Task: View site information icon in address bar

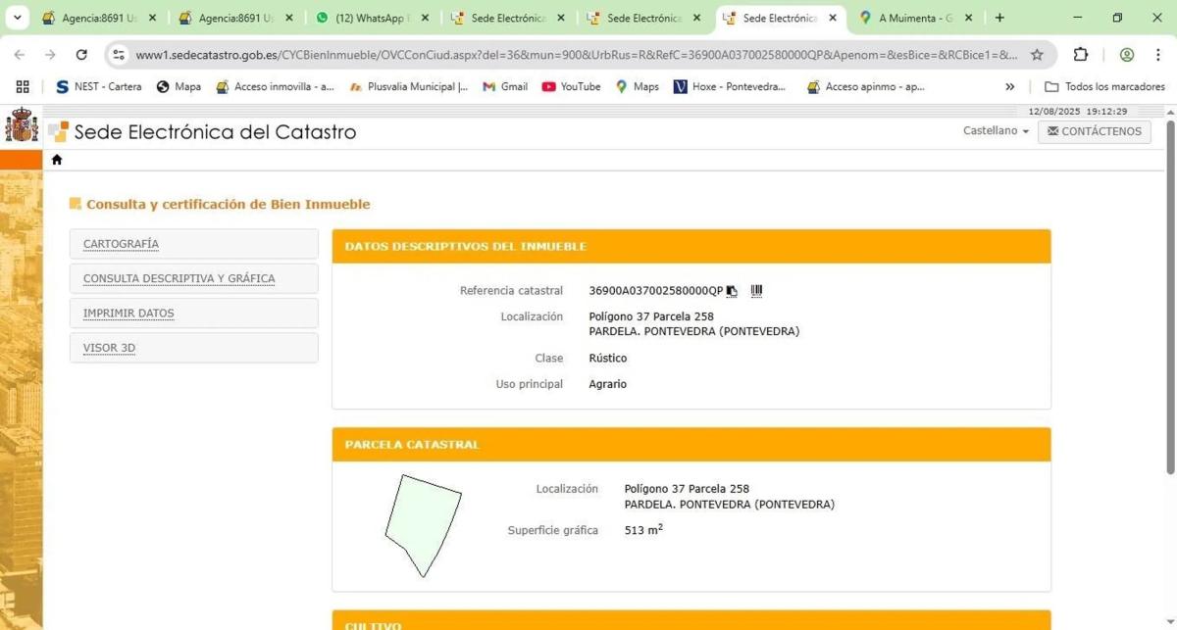Action: click(x=119, y=55)
